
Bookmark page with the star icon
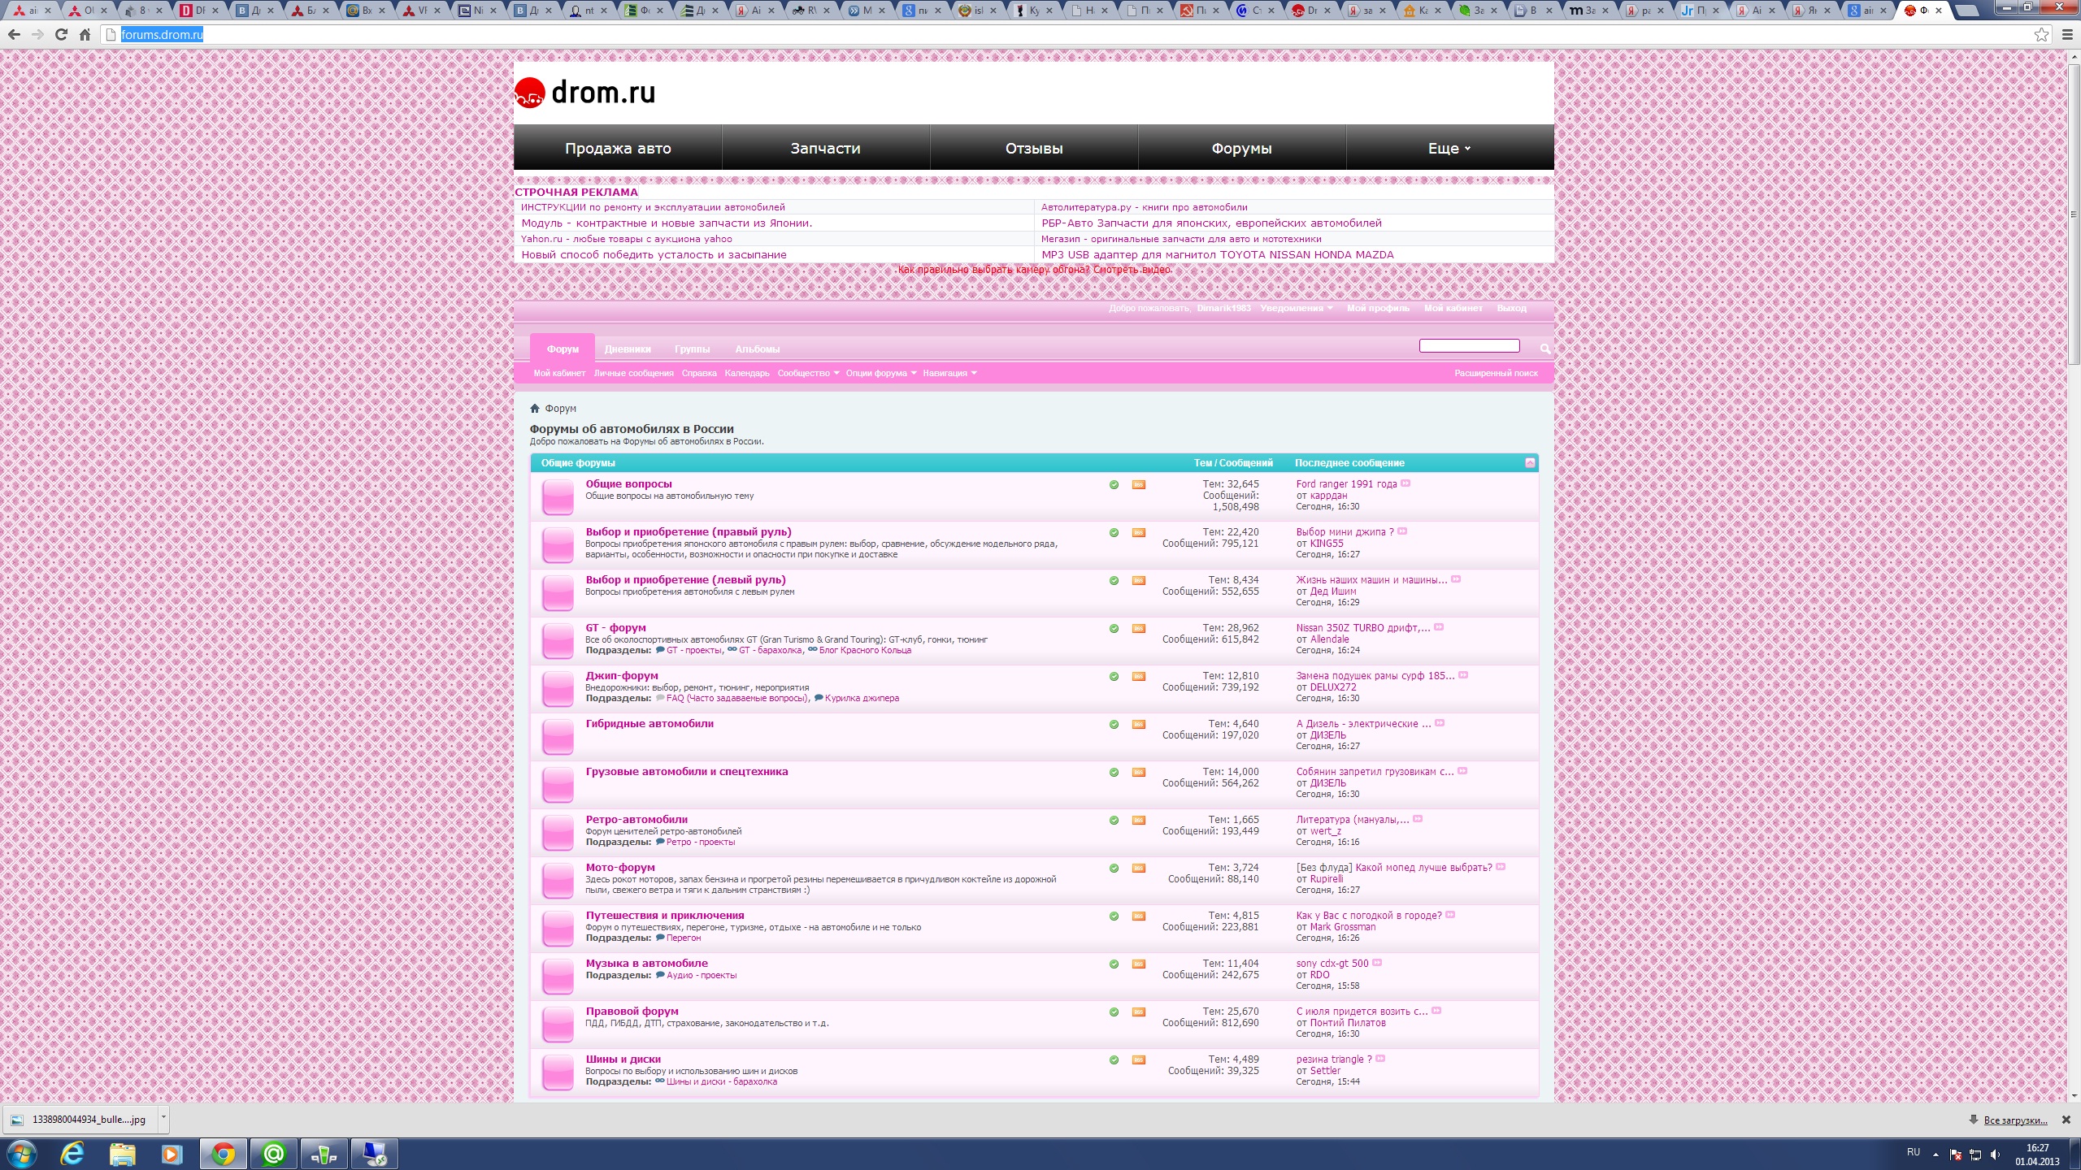2041,35
